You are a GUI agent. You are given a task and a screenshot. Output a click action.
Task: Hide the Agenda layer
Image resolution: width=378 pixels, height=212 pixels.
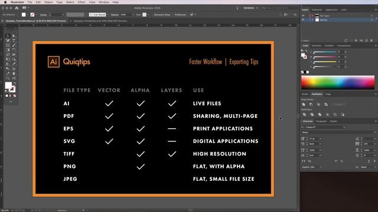303,20
